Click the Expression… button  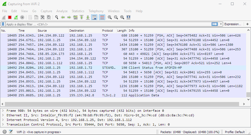tap(233, 24)
